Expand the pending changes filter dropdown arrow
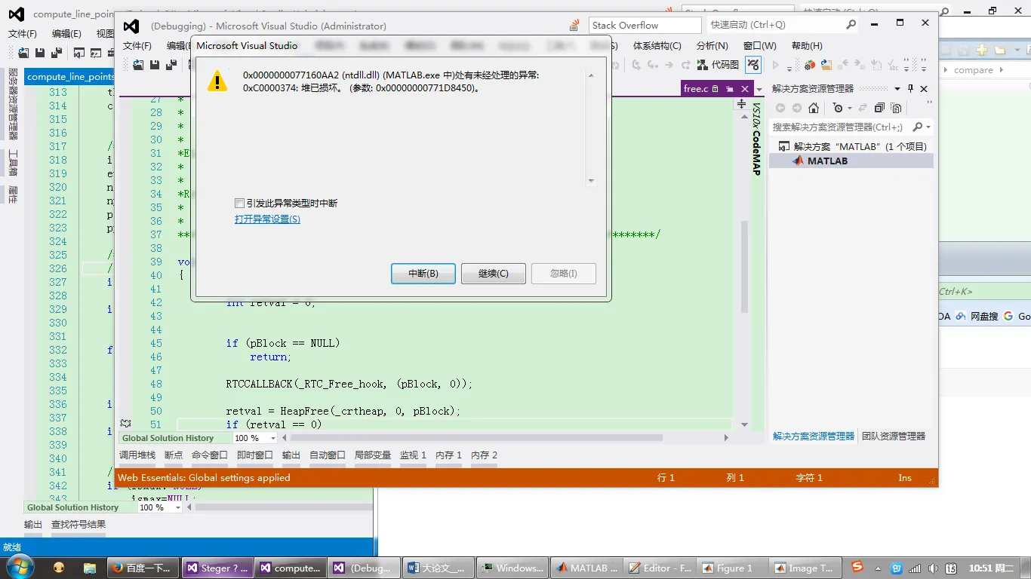The height and width of the screenshot is (579, 1031). 849,108
